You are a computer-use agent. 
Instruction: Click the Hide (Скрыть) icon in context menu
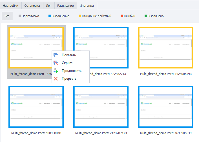(56, 63)
